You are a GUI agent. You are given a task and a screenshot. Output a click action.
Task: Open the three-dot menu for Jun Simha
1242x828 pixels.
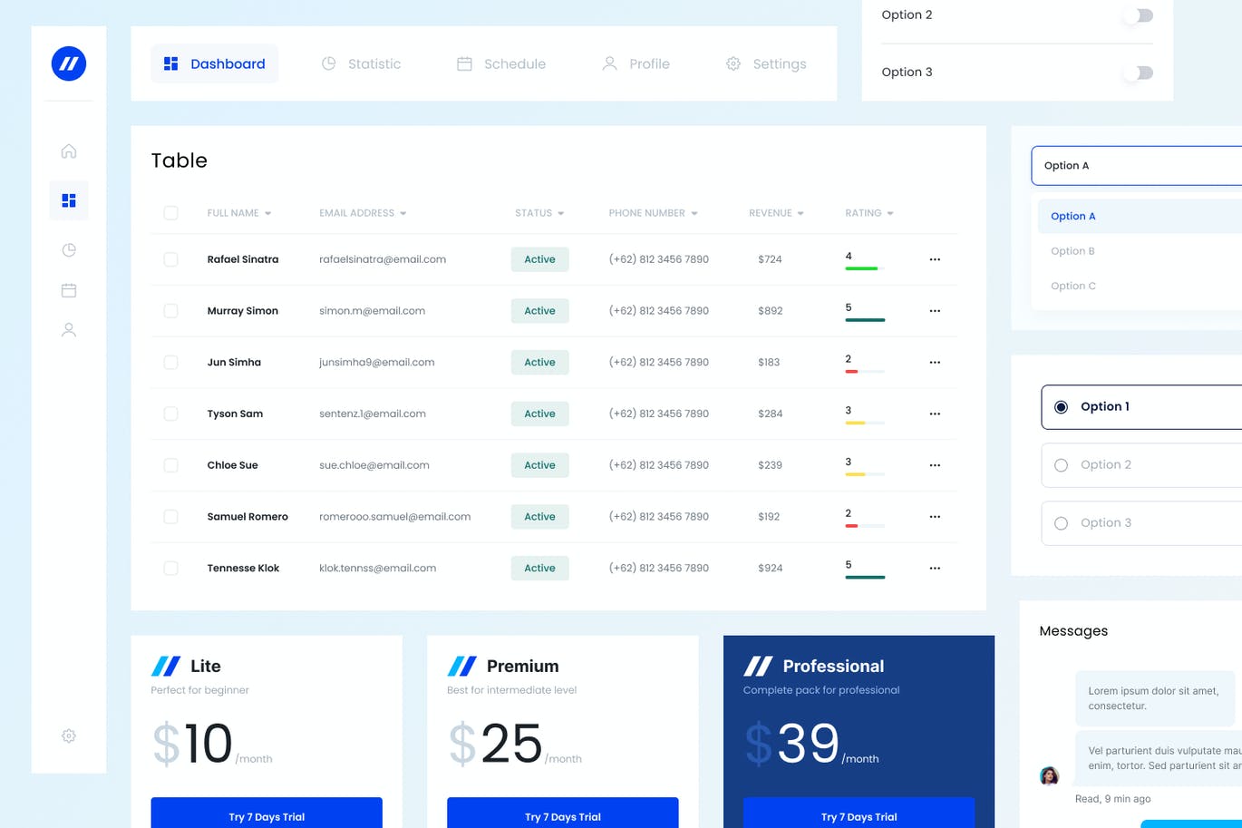935,363
